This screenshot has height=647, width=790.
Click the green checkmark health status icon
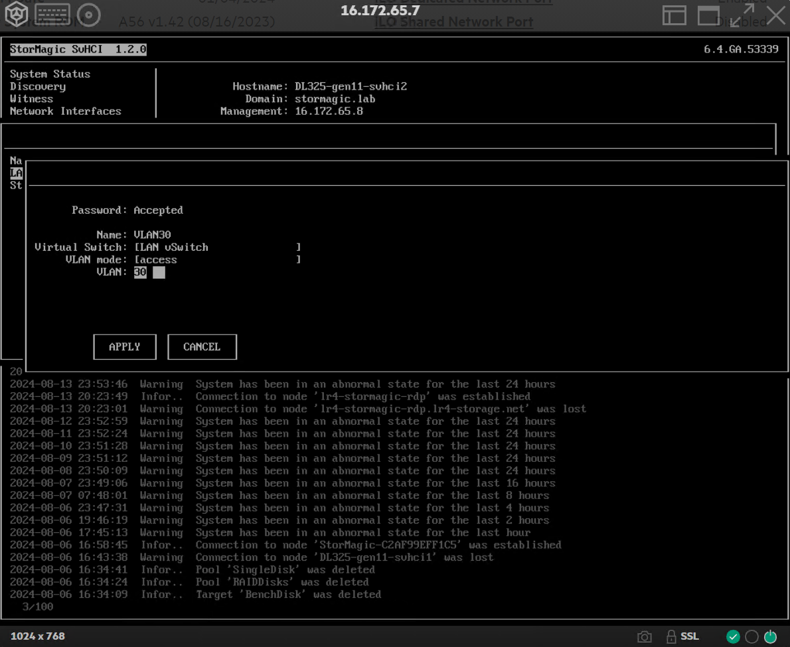[733, 637]
